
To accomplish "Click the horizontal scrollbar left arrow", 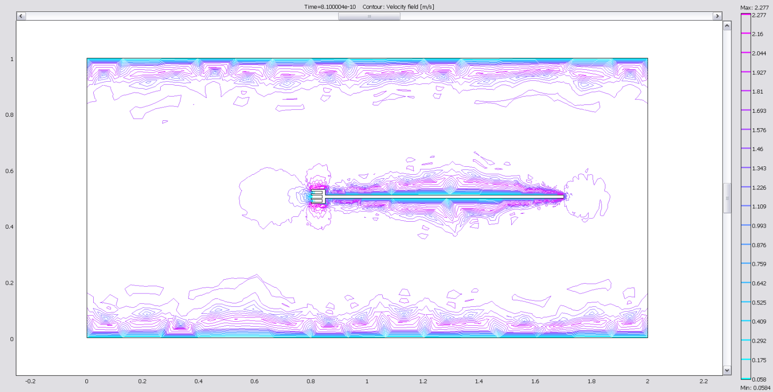I will click(x=21, y=16).
